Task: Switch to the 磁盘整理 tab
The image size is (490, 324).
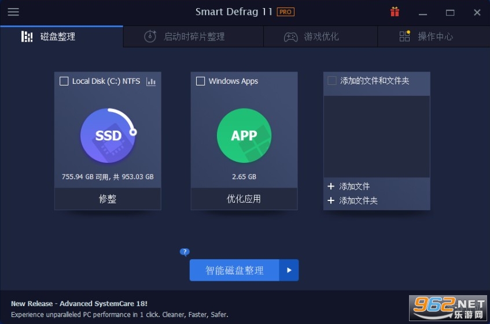Action: [x=62, y=36]
